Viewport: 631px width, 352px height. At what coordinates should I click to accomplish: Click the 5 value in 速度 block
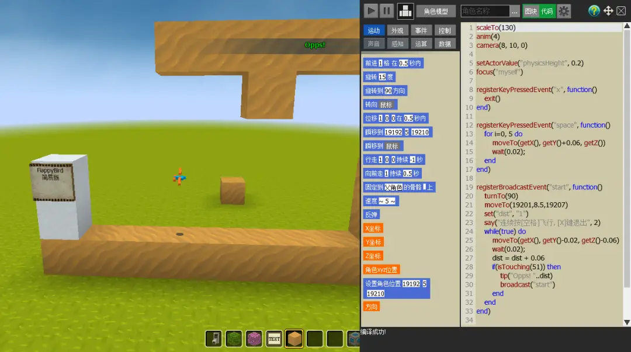[387, 201]
